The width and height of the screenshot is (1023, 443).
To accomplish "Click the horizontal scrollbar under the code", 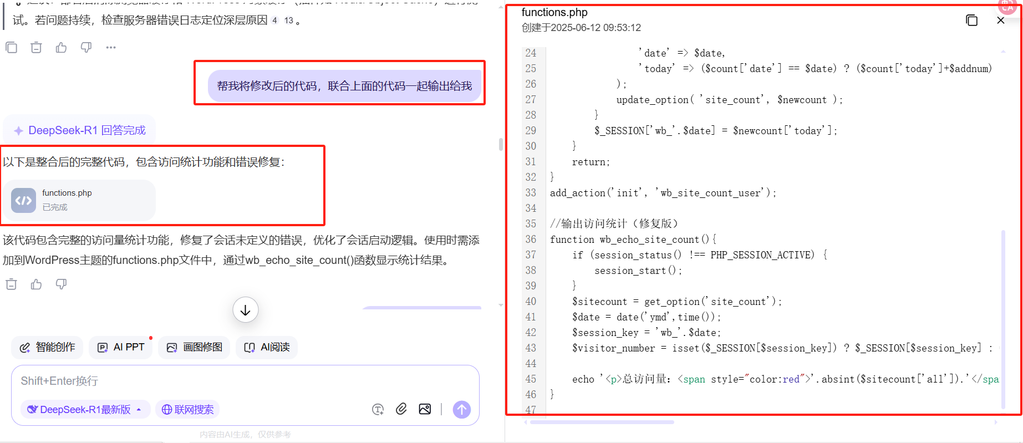I will (x=602, y=422).
